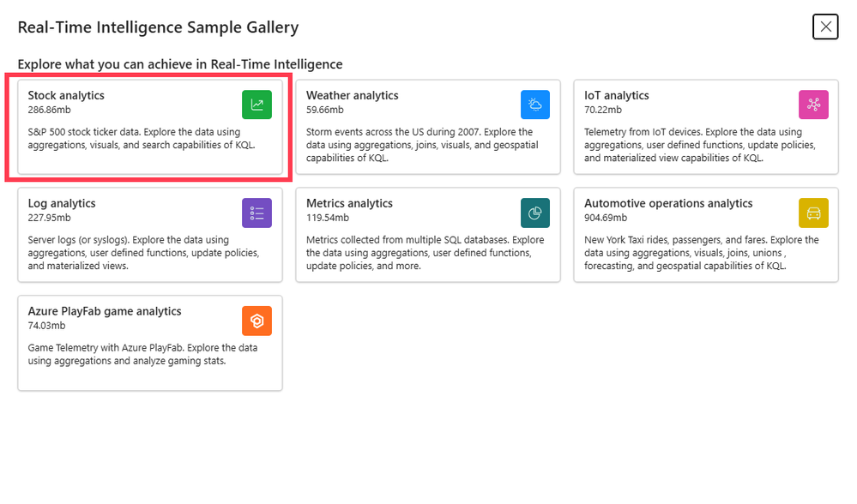This screenshot has width=857, height=504.
Task: Click the pink IoT analytics network icon
Action: (813, 105)
